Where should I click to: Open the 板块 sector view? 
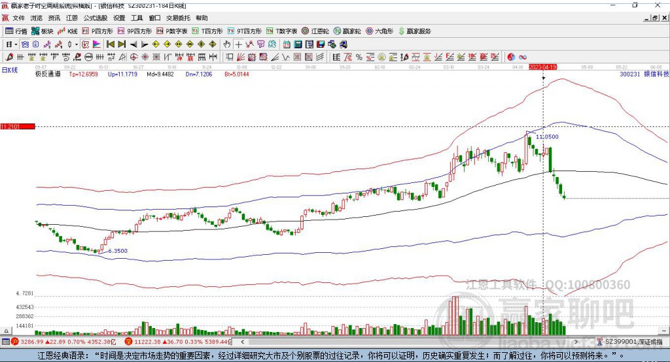tap(43, 31)
